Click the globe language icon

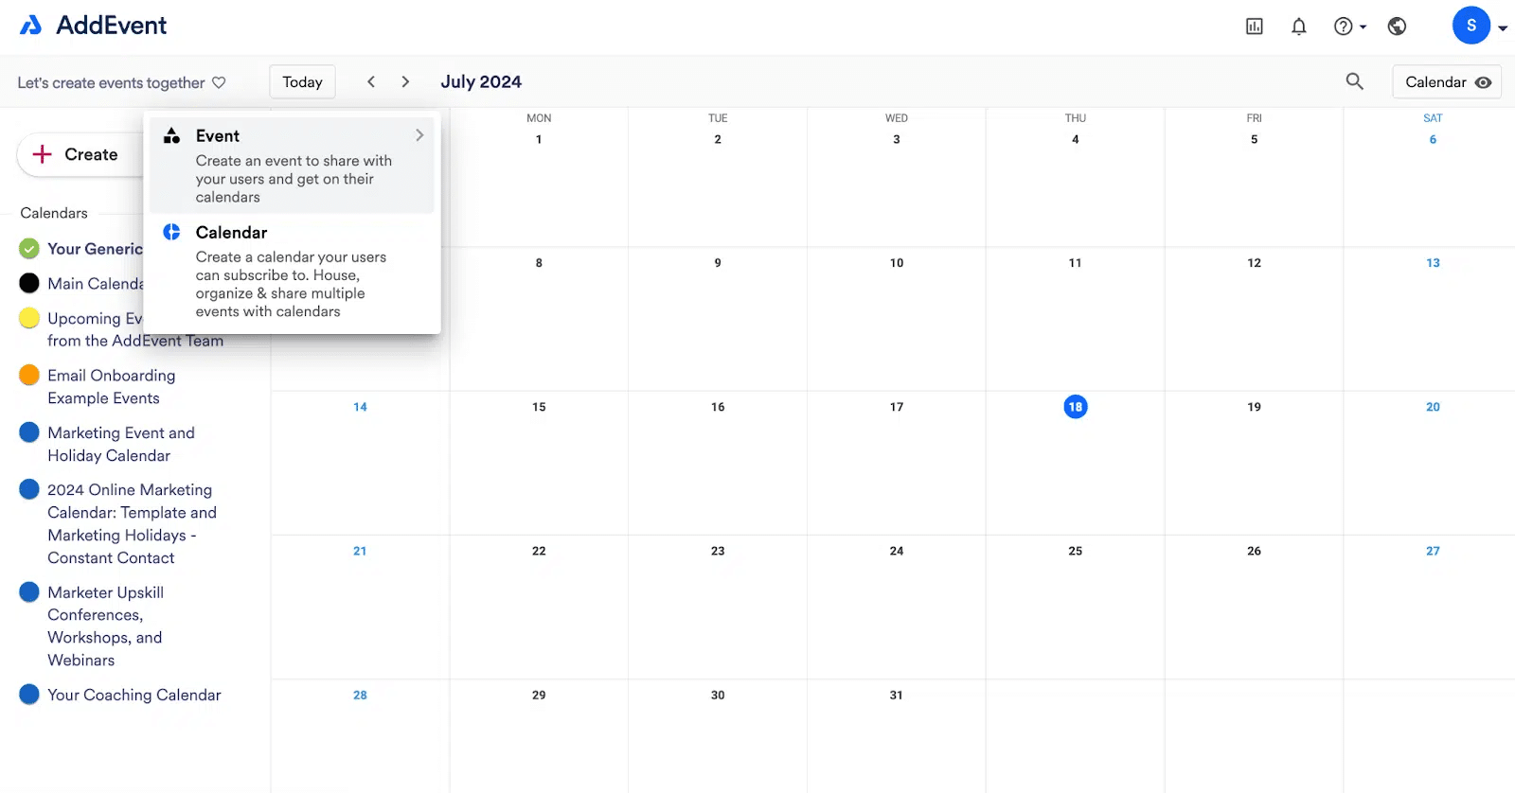(1397, 26)
